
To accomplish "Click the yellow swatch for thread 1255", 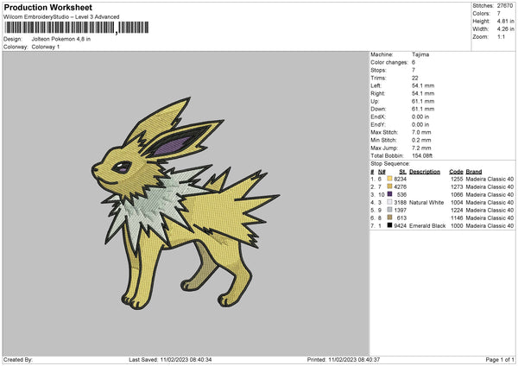I will [389, 179].
